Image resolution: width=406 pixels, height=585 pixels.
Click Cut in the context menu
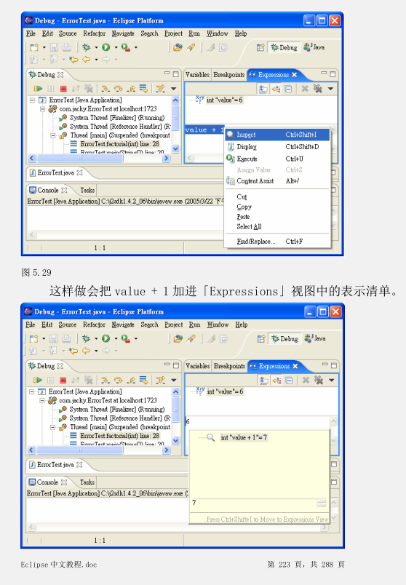click(242, 196)
